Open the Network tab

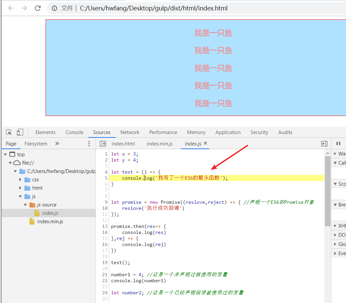130,132
